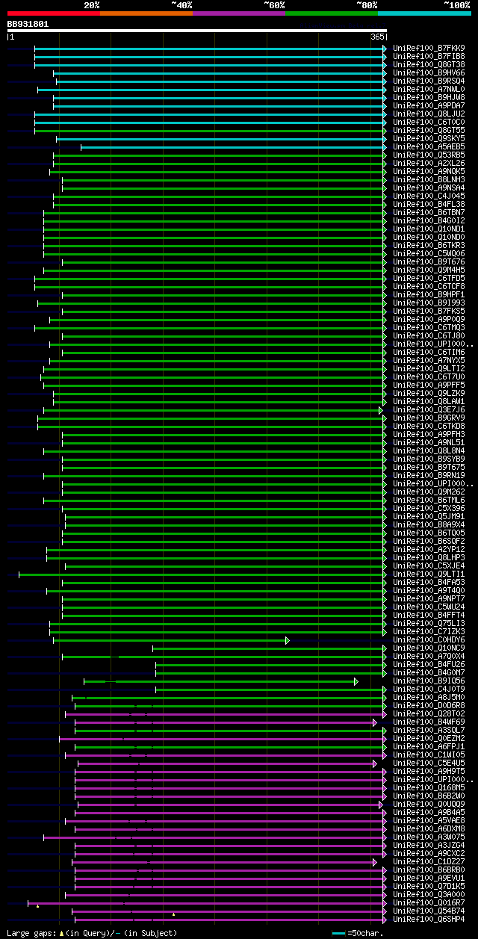The height and width of the screenshot is (939, 478).
Task: Select the UniRef100_B9RSQ4 label
Action: [x=429, y=81]
